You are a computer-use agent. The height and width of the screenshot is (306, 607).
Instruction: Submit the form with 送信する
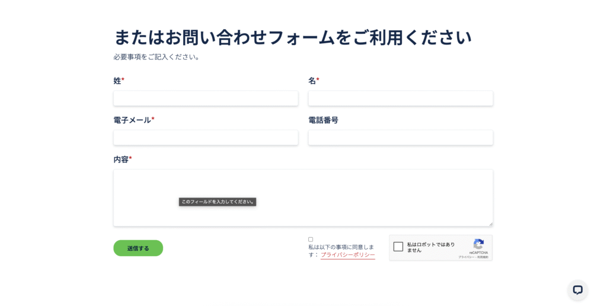coord(138,248)
